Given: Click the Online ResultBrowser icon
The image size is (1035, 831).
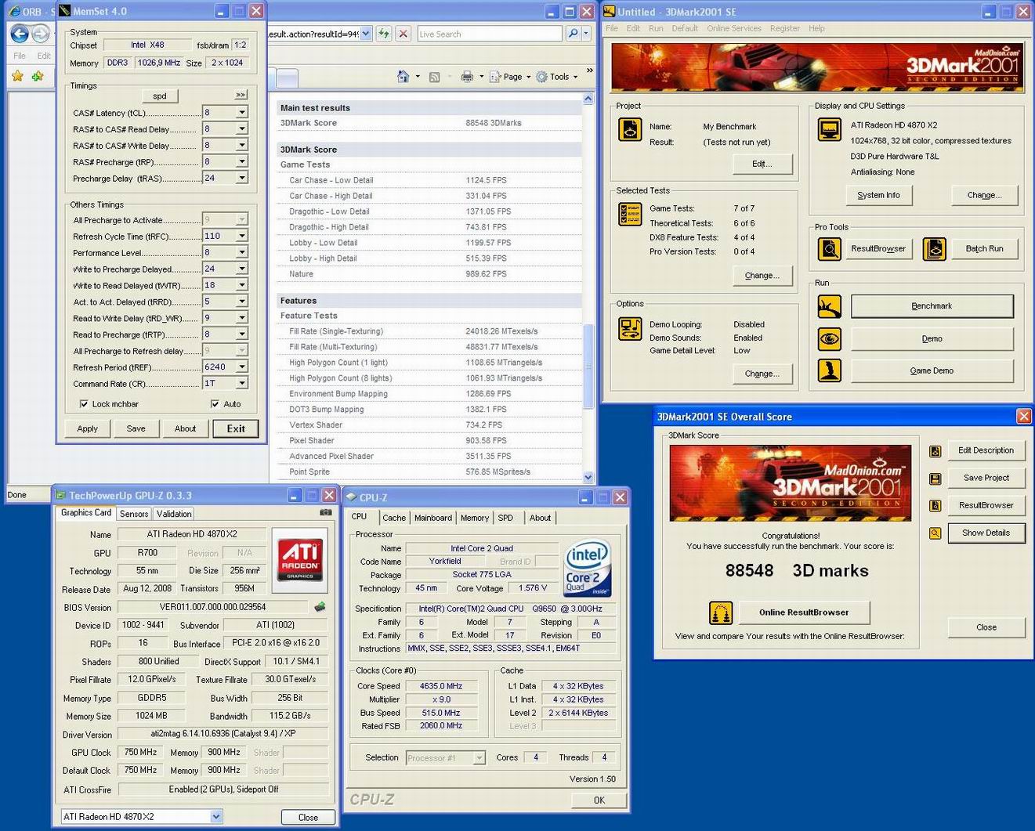Looking at the screenshot, I should coord(721,612).
